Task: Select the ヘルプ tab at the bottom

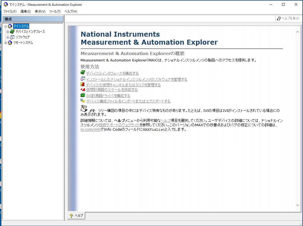Action: (x=76, y=216)
